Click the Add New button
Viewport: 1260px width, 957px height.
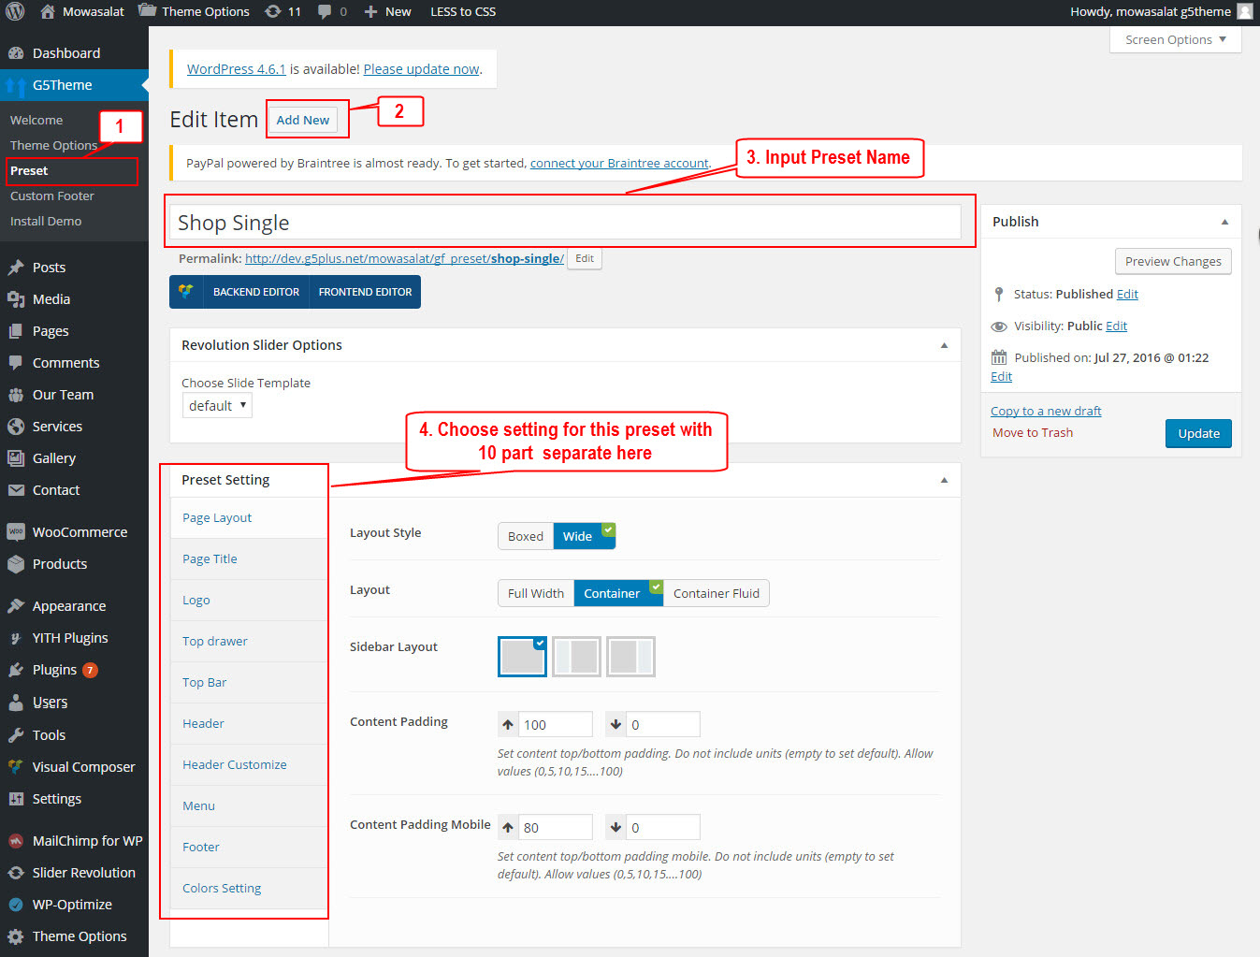click(x=303, y=121)
